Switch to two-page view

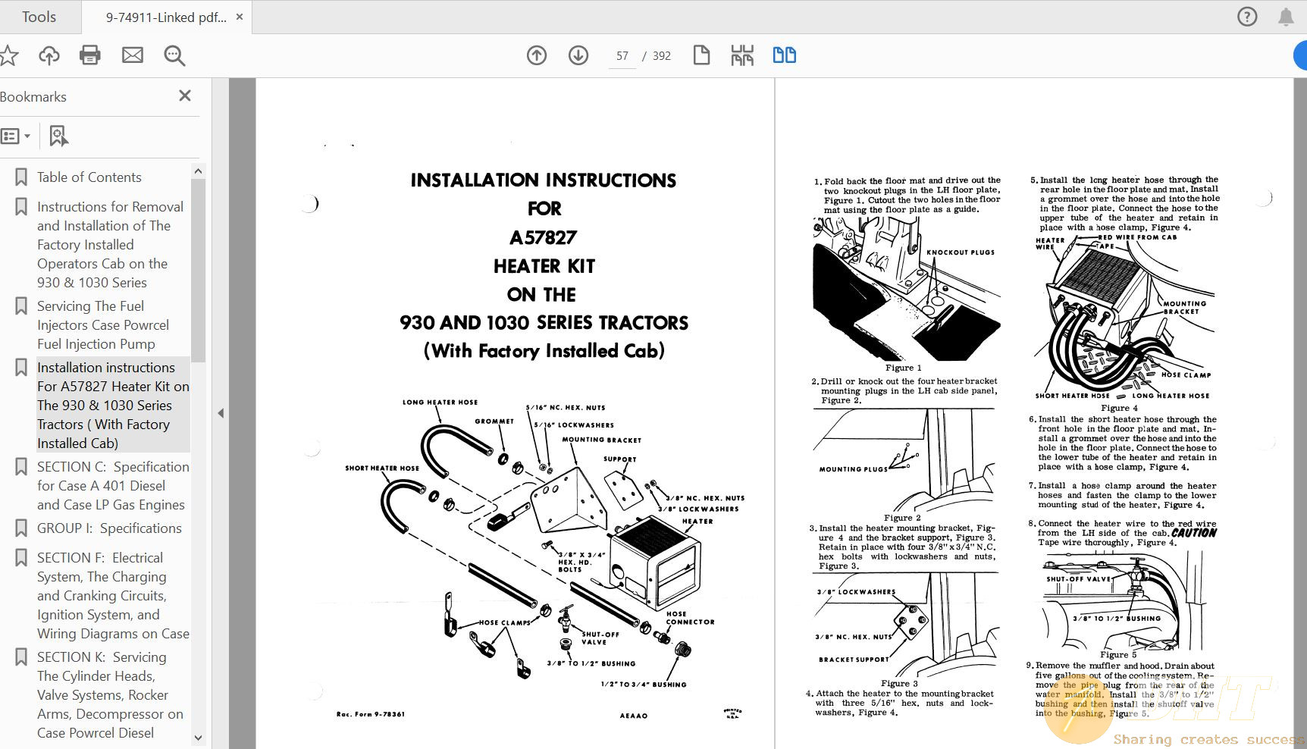click(784, 55)
